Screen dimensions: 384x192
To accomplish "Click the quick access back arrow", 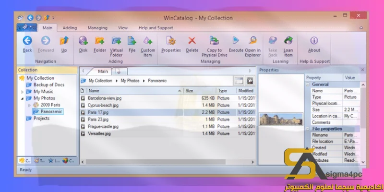I will click(30, 18).
